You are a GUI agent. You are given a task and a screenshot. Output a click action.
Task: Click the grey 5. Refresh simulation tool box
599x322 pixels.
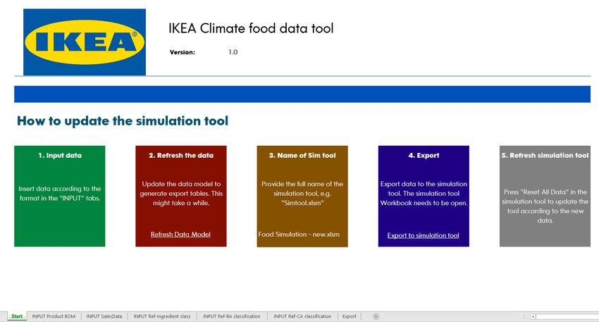pos(545,196)
